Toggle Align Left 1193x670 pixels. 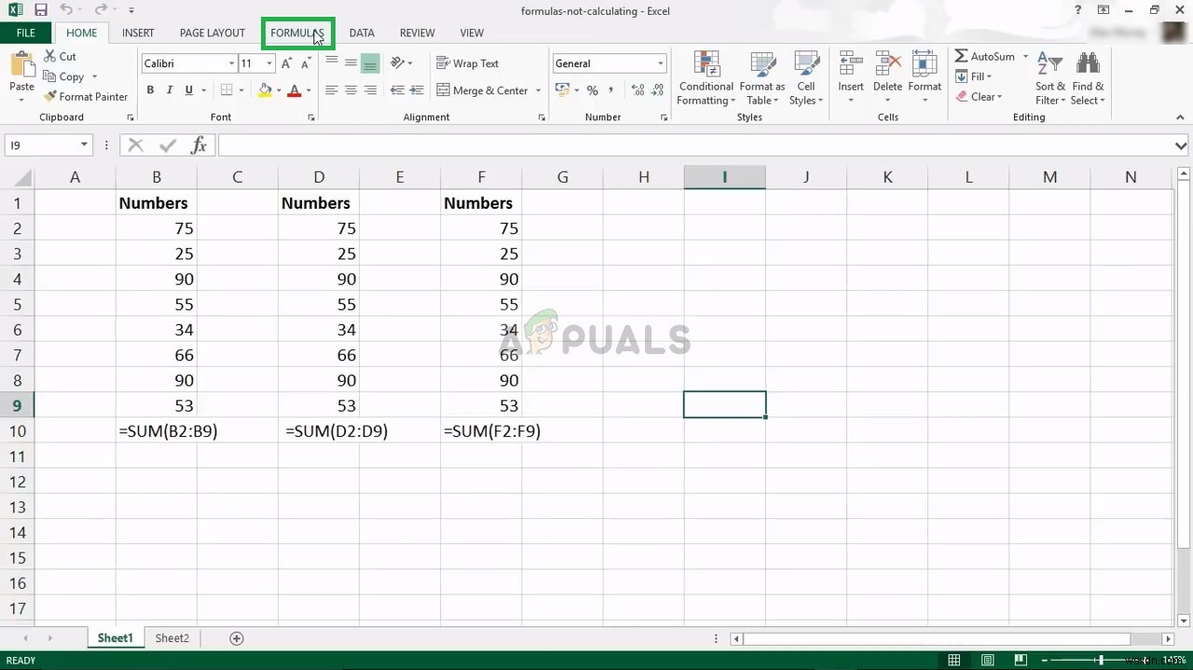pyautogui.click(x=331, y=90)
